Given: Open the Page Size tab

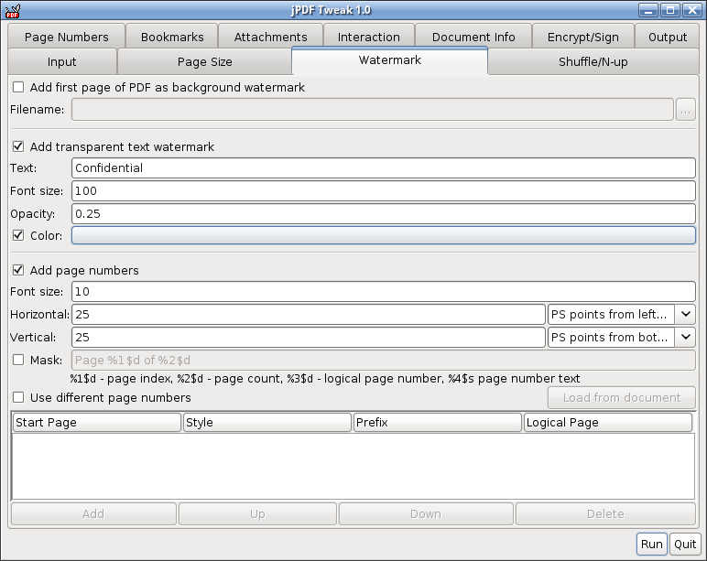Looking at the screenshot, I should [205, 61].
